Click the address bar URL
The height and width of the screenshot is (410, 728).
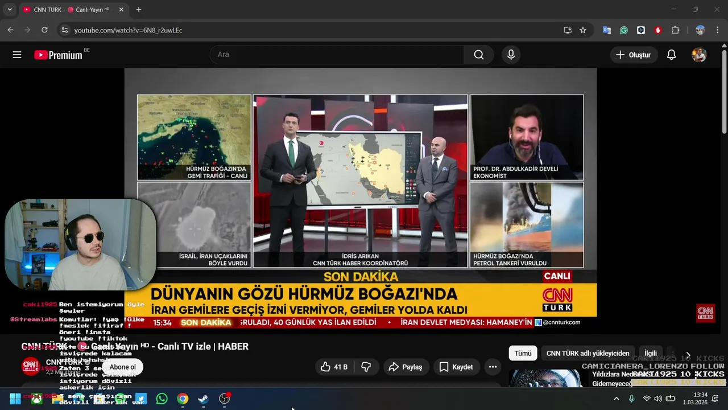tap(128, 30)
